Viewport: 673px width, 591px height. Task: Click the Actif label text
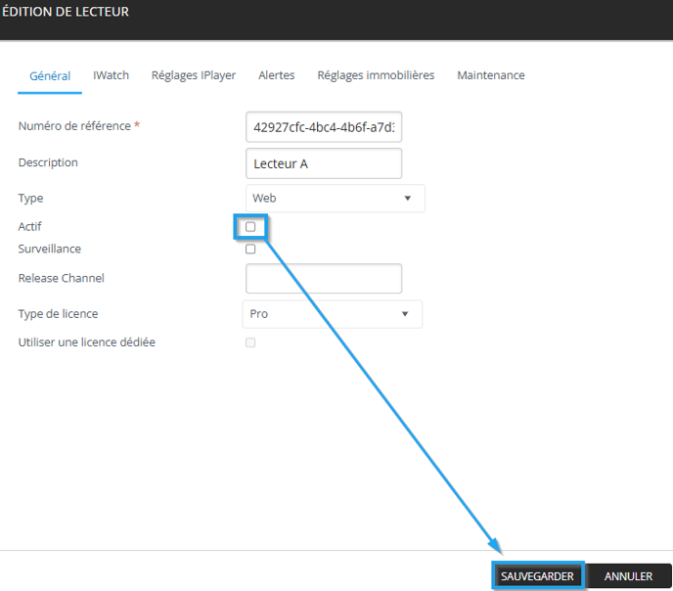(29, 227)
